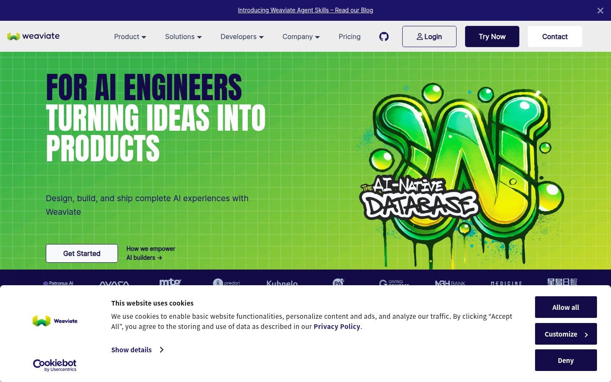Expand Show details in cookie banner
This screenshot has width=611, height=382.
pyautogui.click(x=137, y=350)
